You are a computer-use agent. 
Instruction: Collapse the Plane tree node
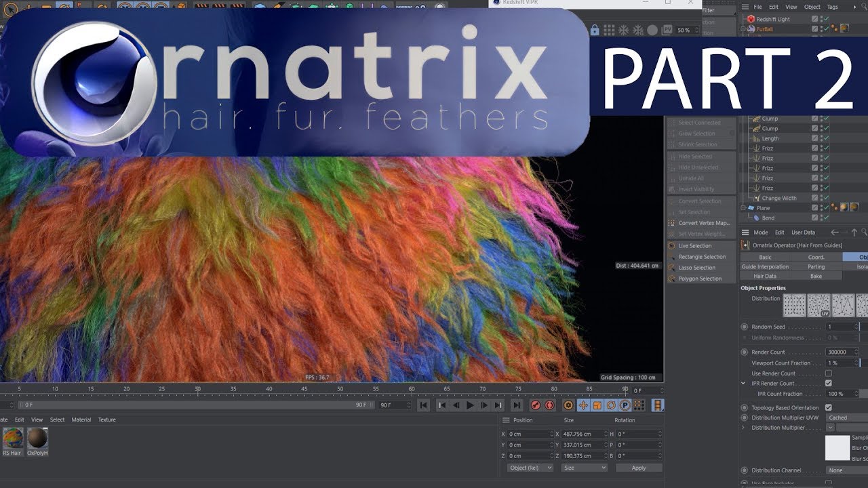tap(744, 208)
